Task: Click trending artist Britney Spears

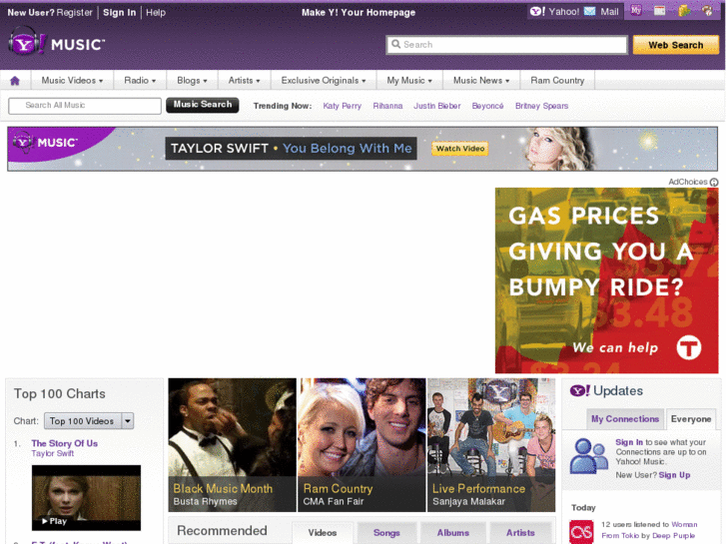Action: pos(541,106)
